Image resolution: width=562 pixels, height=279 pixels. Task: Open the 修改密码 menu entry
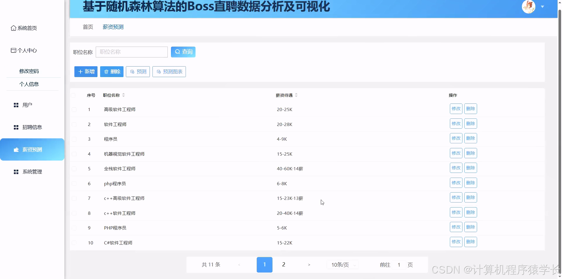(x=29, y=71)
